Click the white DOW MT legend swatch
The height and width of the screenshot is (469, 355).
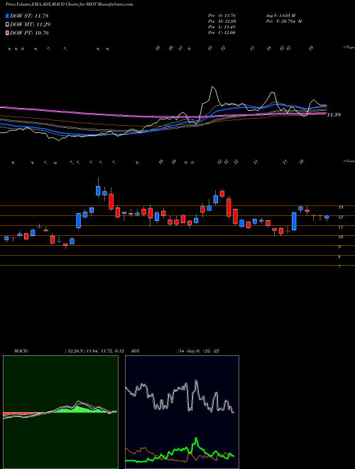8,25
